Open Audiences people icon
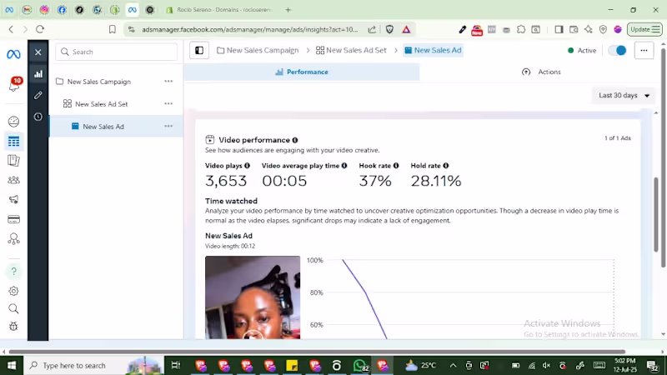Viewport: 667px width, 375px height. pos(13,180)
